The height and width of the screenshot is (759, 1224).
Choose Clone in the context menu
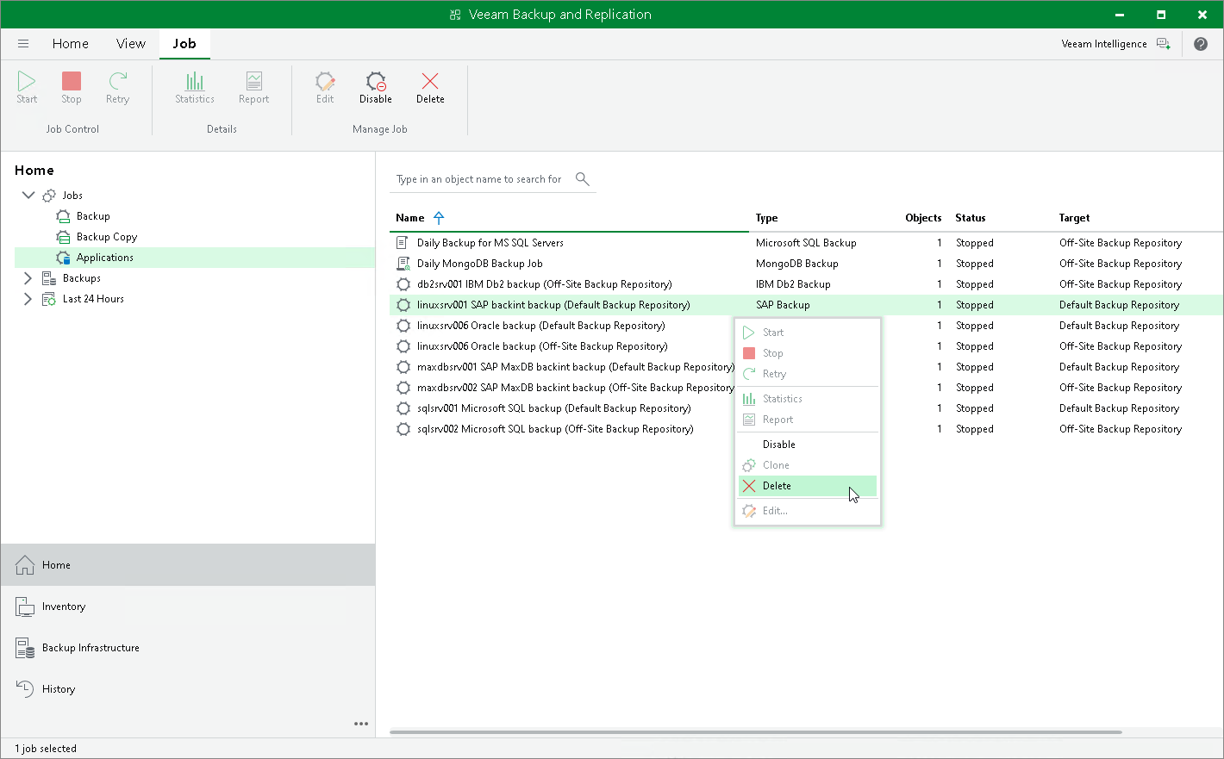[x=808, y=465]
